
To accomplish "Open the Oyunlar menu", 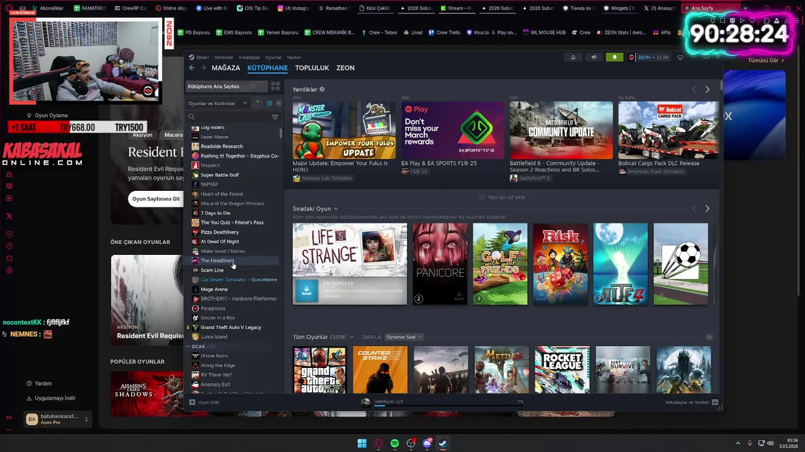I will tap(274, 57).
